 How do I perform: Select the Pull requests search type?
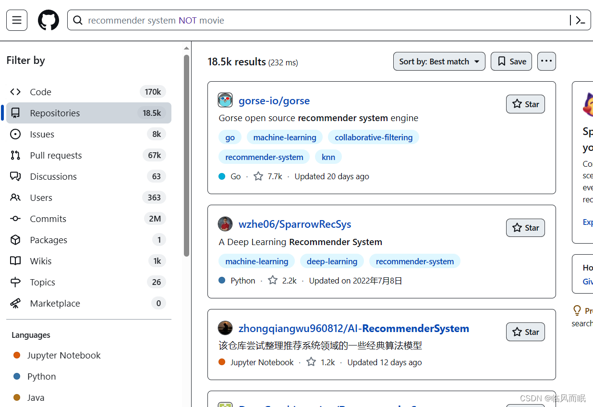coord(89,155)
